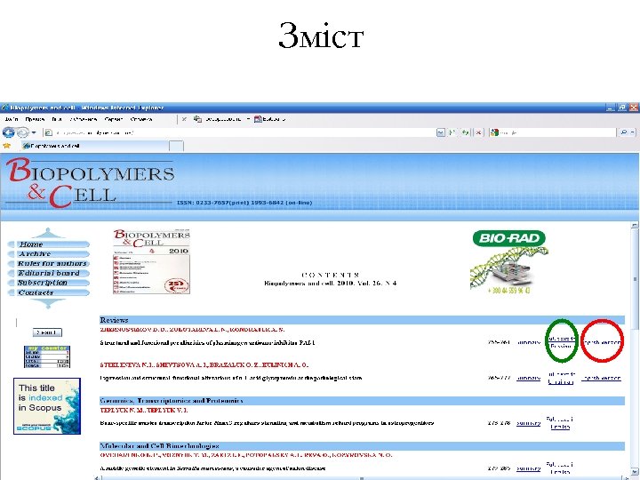Open English version link for first article

coord(602,342)
